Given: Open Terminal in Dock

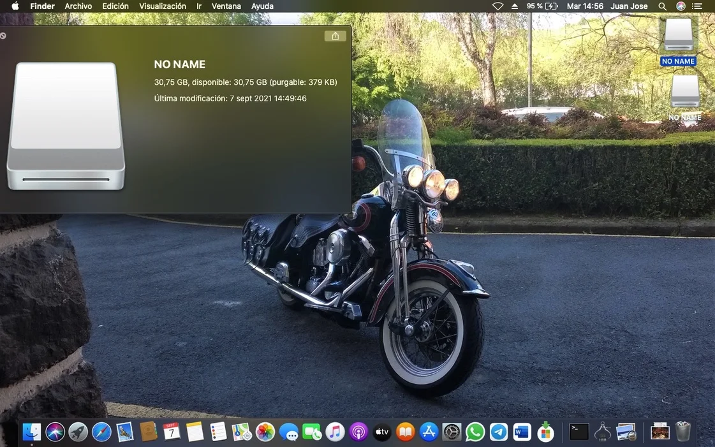Looking at the screenshot, I should [x=579, y=432].
